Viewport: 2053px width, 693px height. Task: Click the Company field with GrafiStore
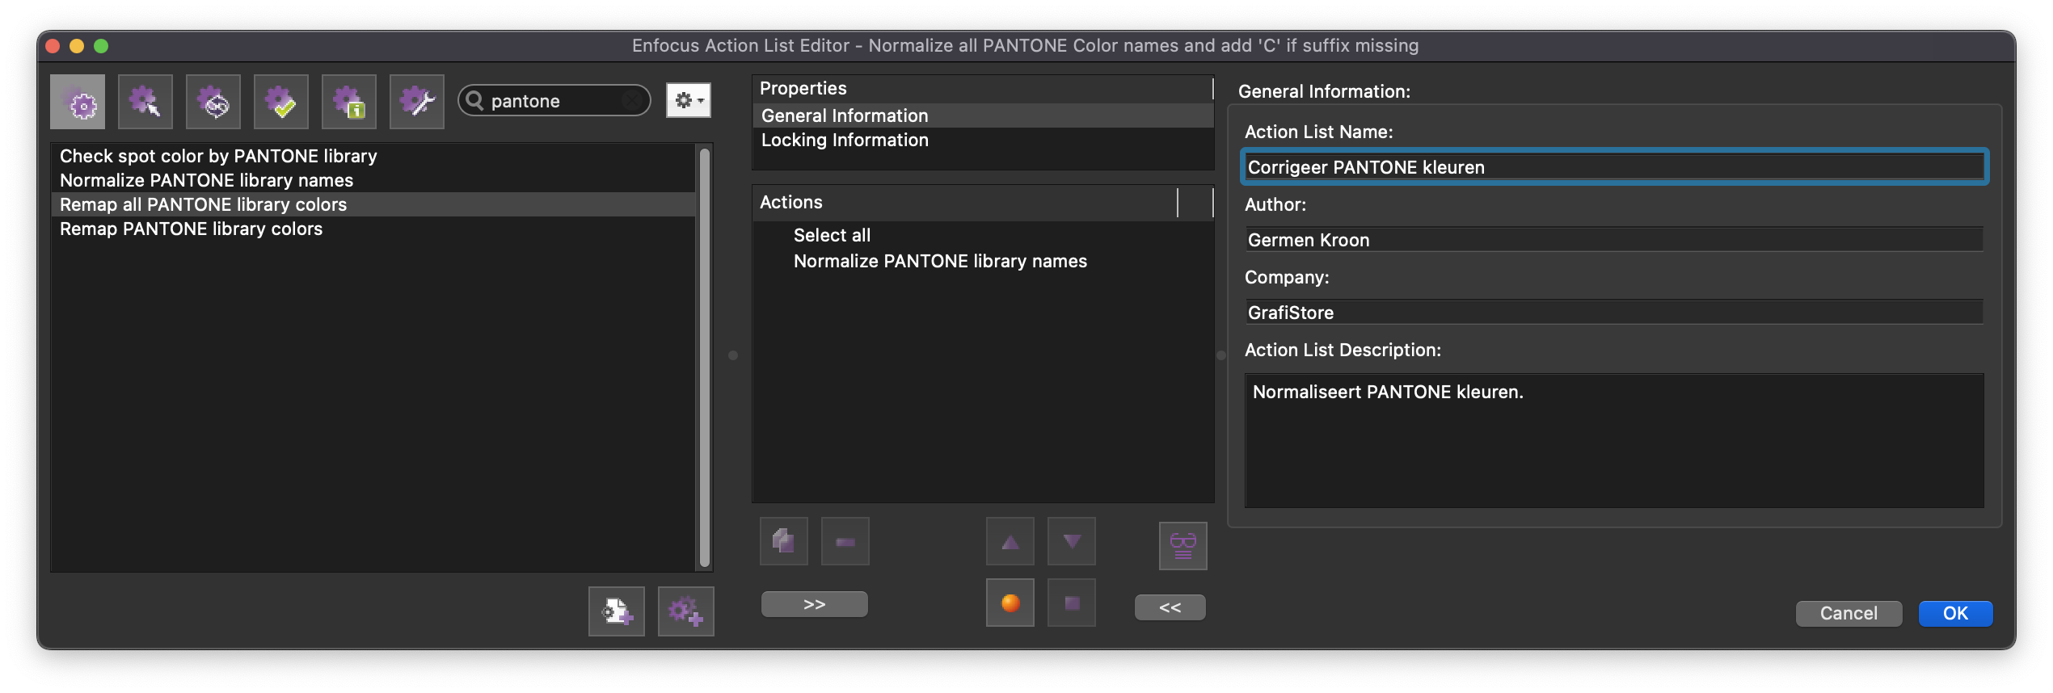(x=1615, y=313)
